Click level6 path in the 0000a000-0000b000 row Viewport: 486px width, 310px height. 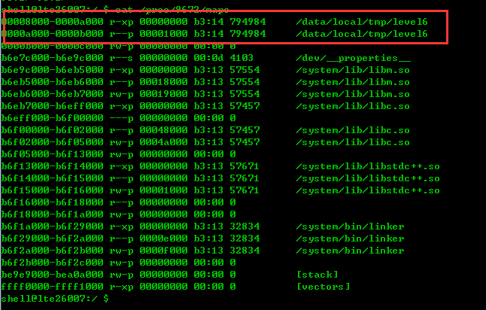[362, 34]
